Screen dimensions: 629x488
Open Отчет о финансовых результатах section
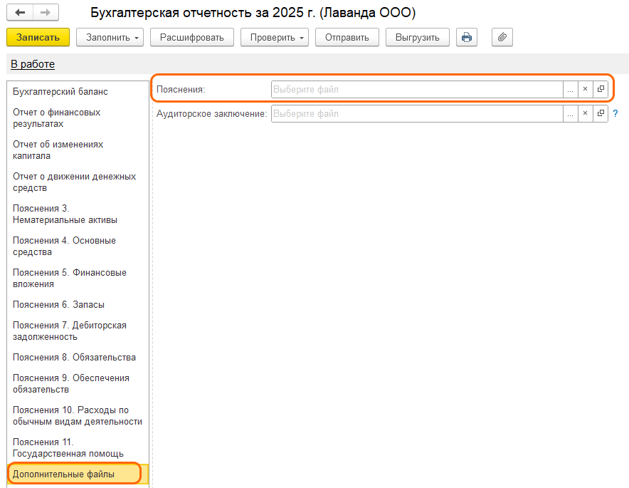click(x=57, y=118)
